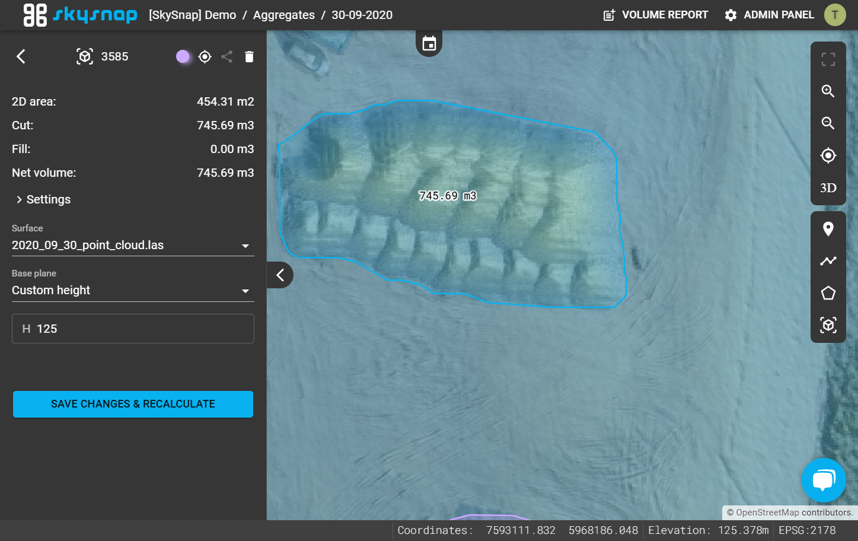Recenter map with locate icon in right toolbar
The width and height of the screenshot is (858, 541).
point(828,155)
